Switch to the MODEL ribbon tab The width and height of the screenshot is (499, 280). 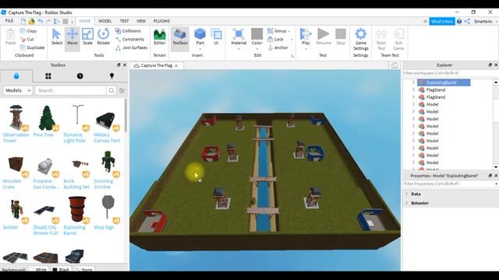pos(105,21)
